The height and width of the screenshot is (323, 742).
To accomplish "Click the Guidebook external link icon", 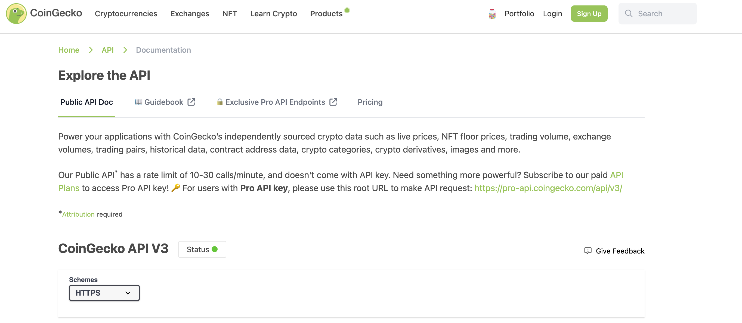I will tap(191, 102).
